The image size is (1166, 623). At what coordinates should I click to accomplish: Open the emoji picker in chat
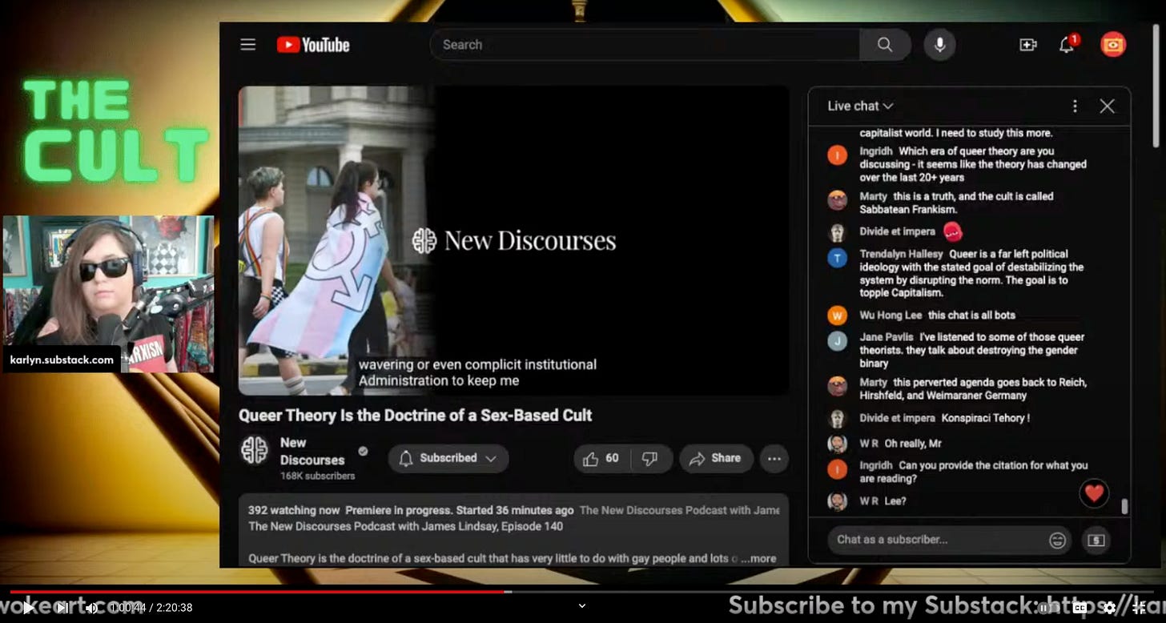1057,540
